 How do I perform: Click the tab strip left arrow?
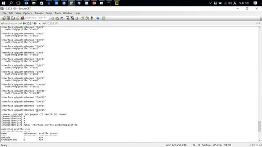tap(257, 24)
